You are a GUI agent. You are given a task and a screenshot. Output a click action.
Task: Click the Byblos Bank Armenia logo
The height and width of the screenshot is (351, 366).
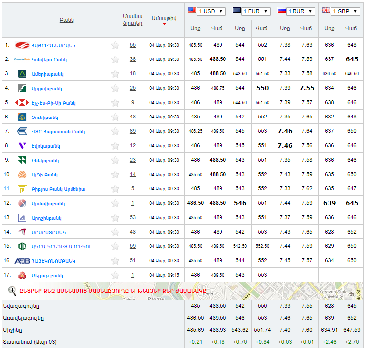pos(22,189)
